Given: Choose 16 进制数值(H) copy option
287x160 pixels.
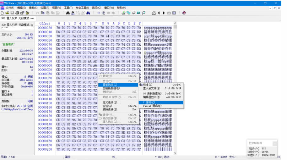Looking at the screenshot, I should pos(161,93).
